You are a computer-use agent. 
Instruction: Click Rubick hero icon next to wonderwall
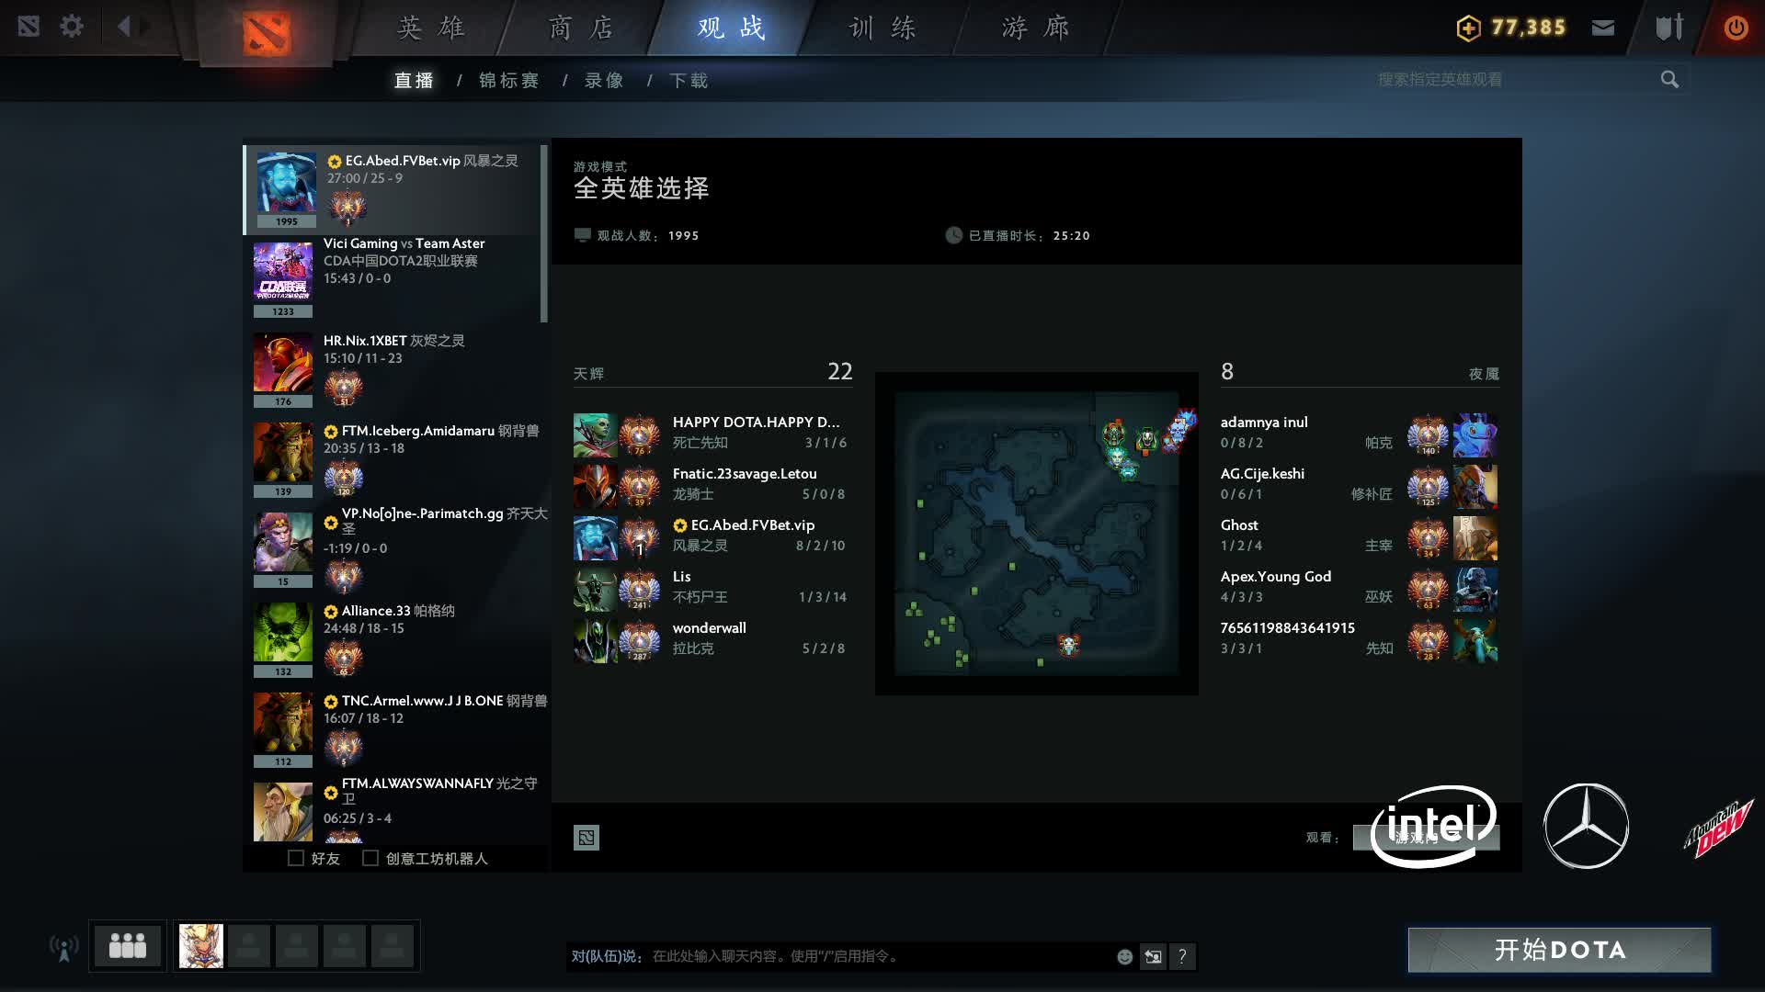[595, 641]
